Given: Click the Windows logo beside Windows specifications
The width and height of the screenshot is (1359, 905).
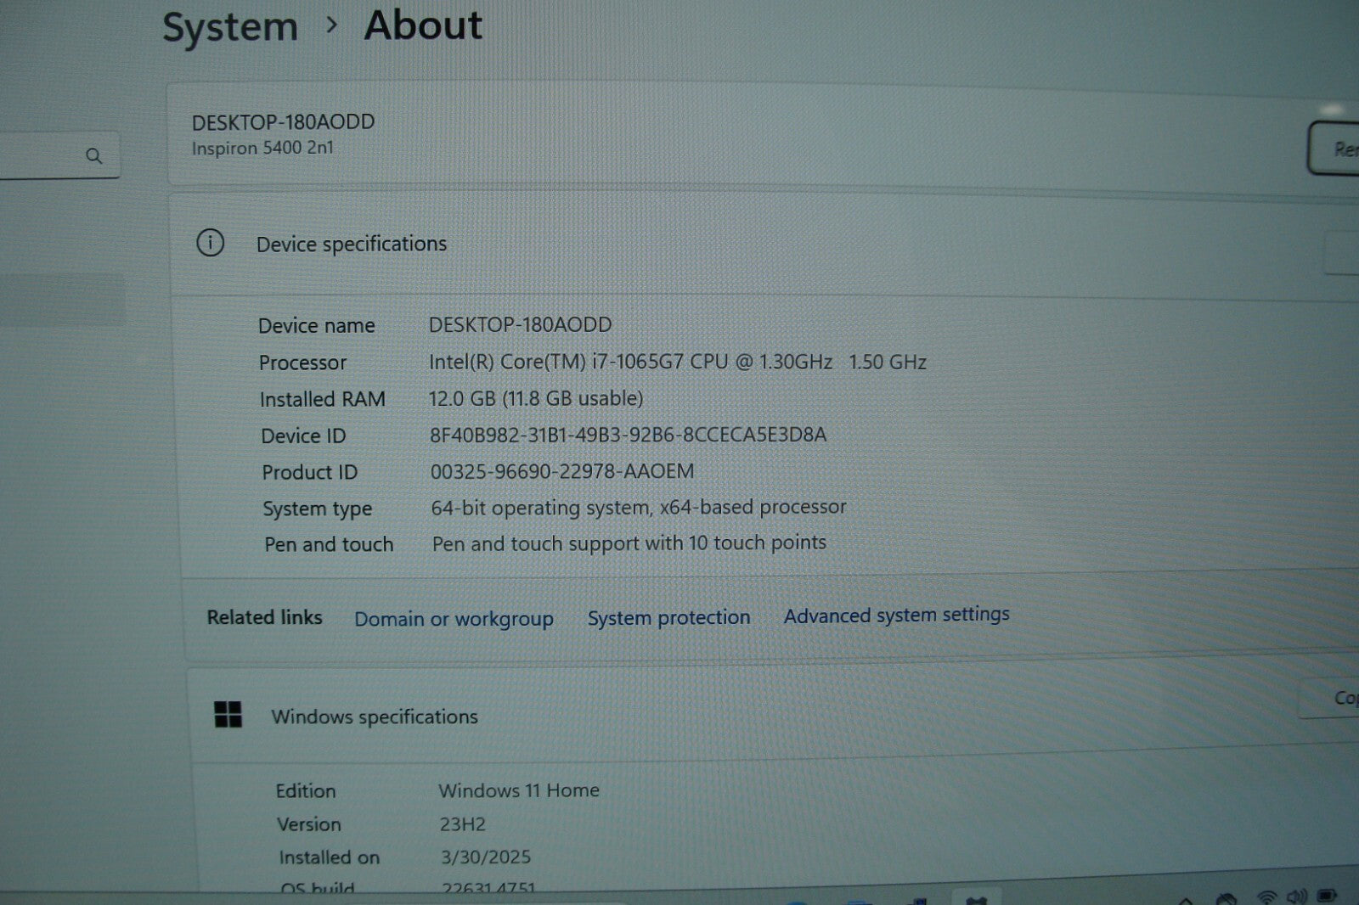Looking at the screenshot, I should coord(228,715).
